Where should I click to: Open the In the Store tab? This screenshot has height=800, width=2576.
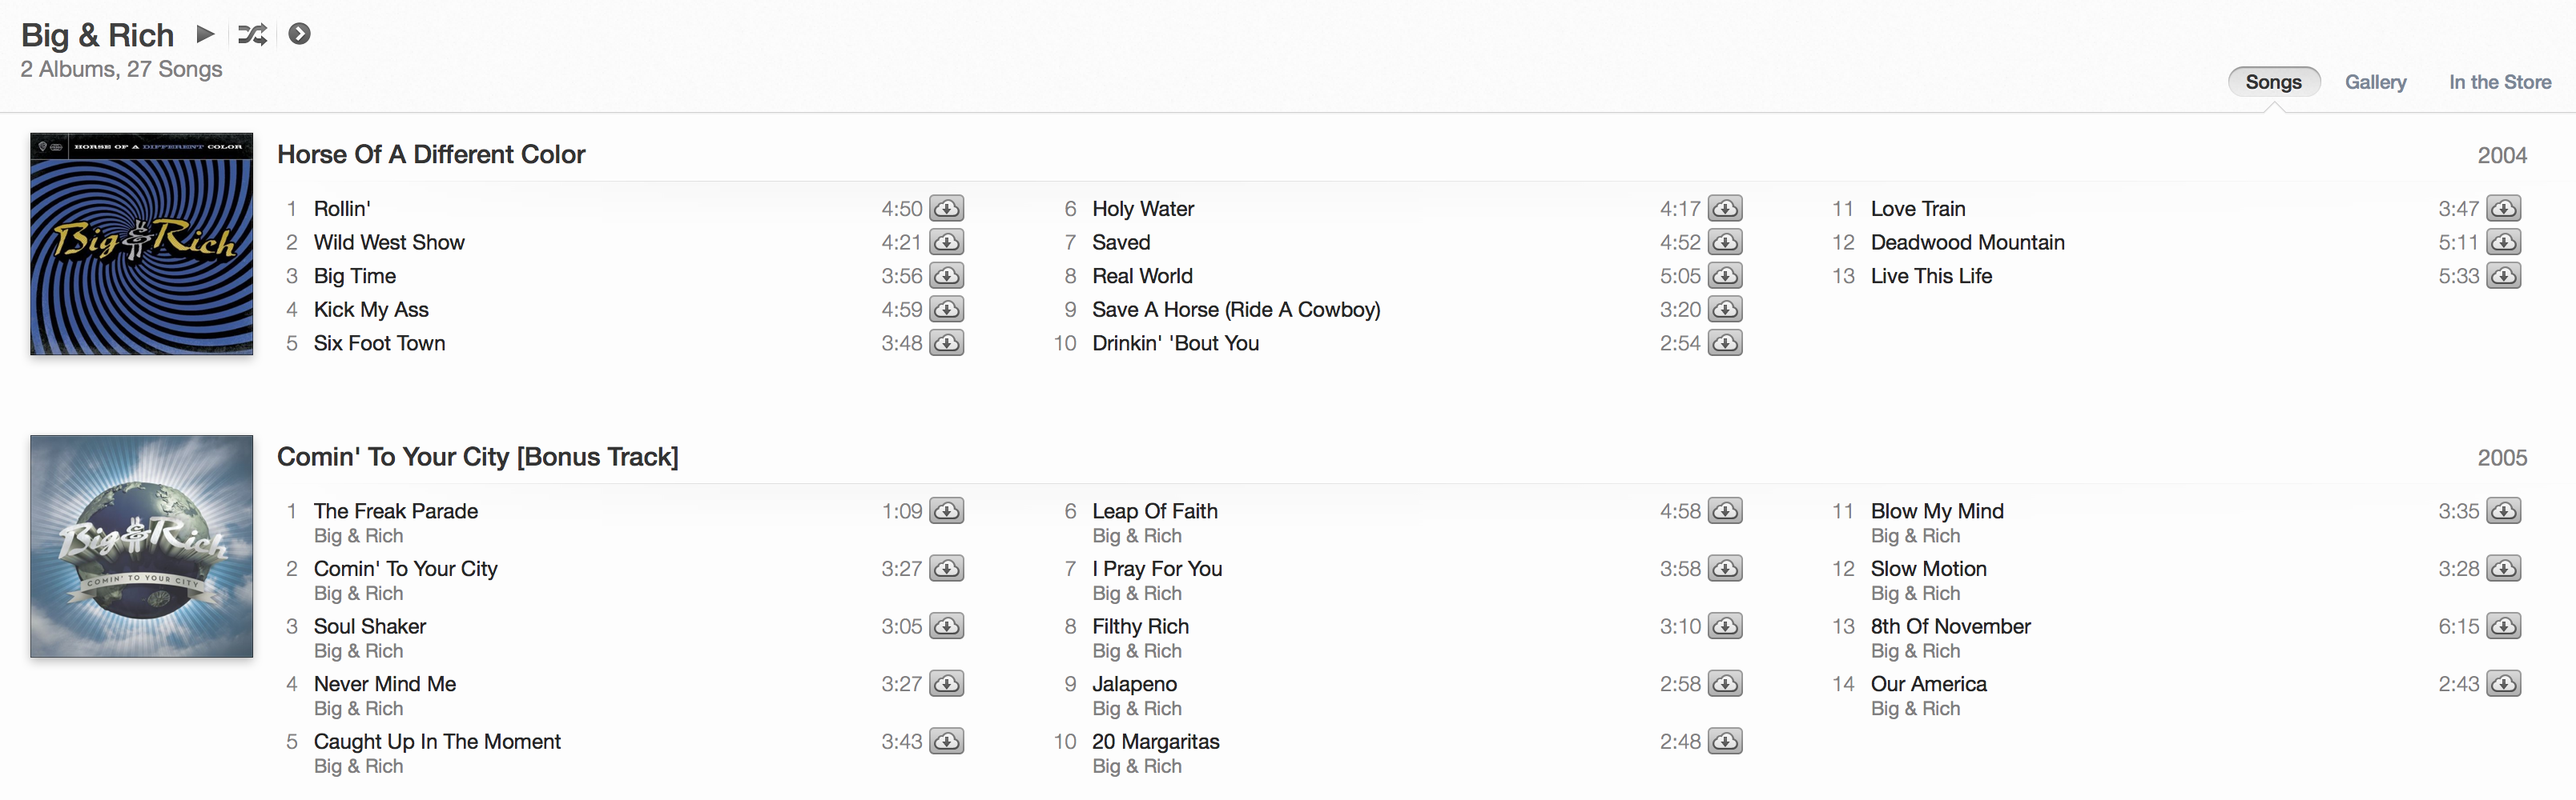pos(2499,82)
